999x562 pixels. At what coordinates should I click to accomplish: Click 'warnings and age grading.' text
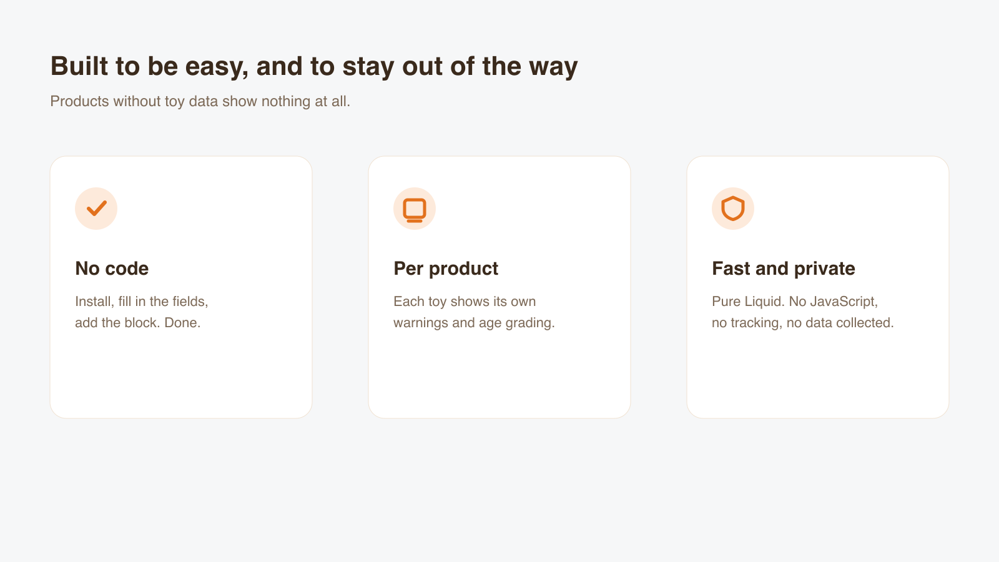click(x=474, y=323)
